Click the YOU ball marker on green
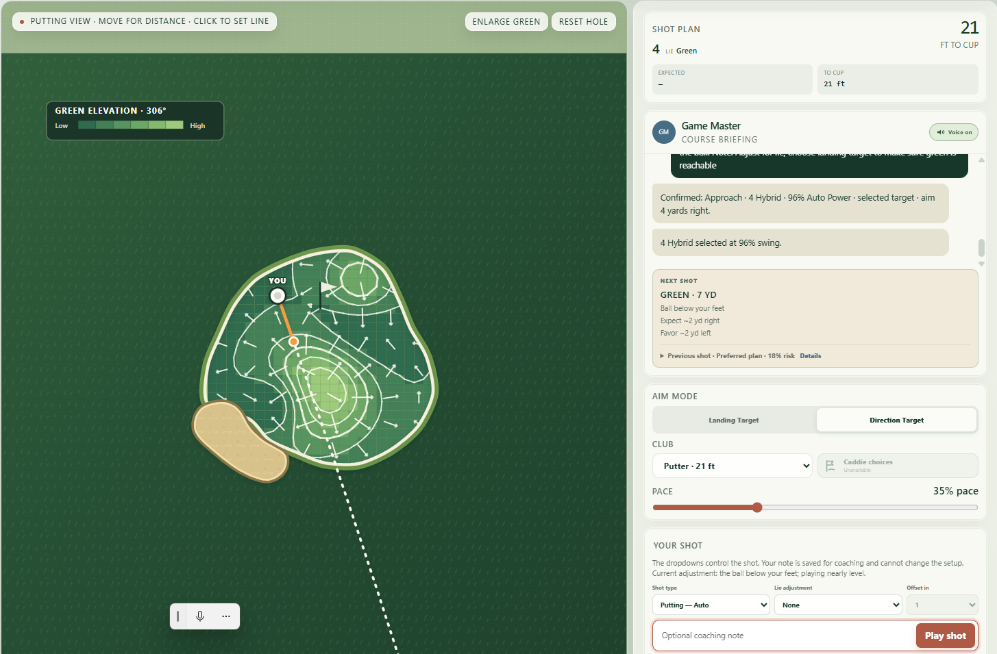Screen dimensions: 997x654 [278, 296]
